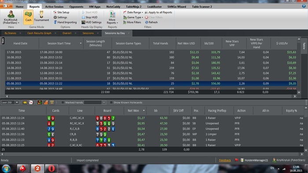Viewport: 308px width, 173px height.
Task: Open Windows Start menu
Action: tap(6, 169)
